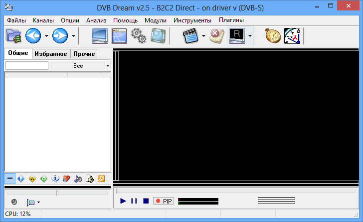Screen dimensions: 363x222
Task: Click the application icon in title bar
Action: pyautogui.click(x=9, y=7)
